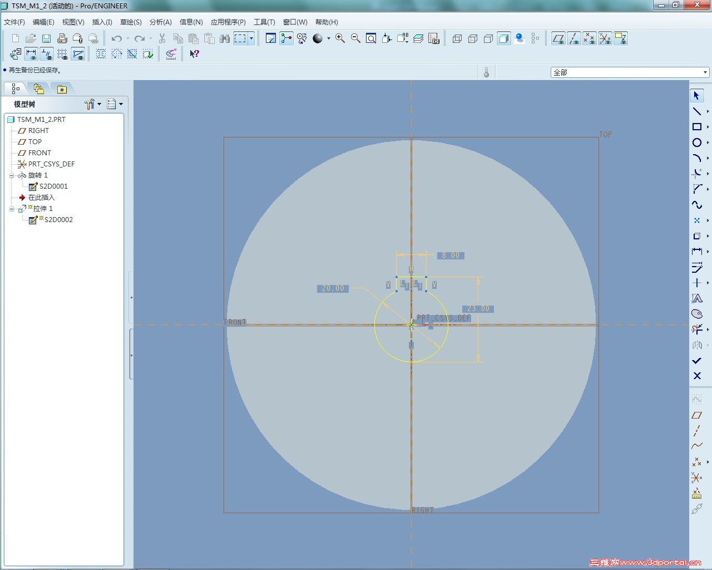The height and width of the screenshot is (570, 712).
Task: Toggle coordinate systems display
Action: point(605,38)
